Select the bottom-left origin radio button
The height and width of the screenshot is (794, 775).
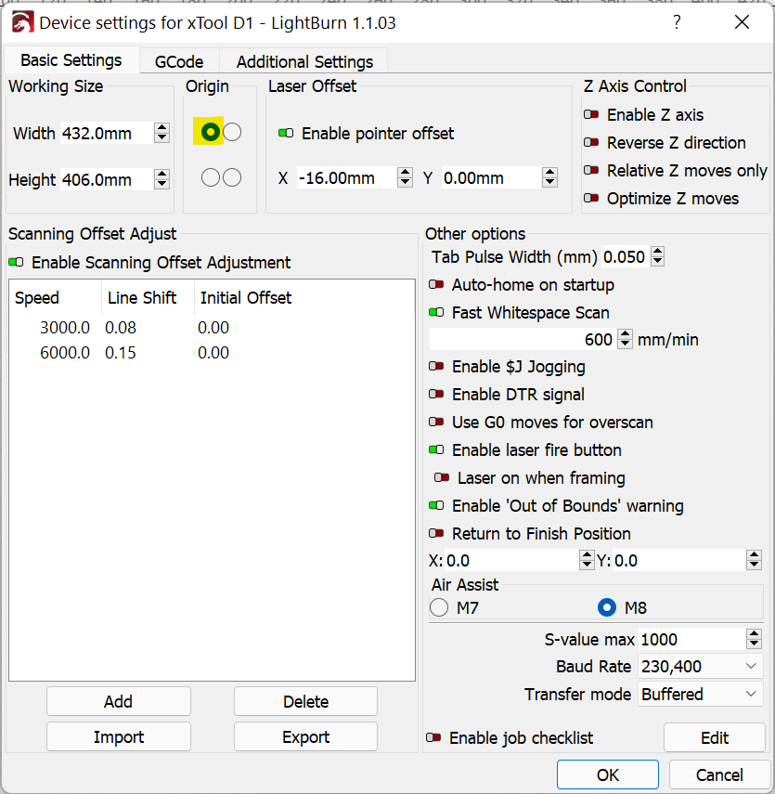click(210, 177)
